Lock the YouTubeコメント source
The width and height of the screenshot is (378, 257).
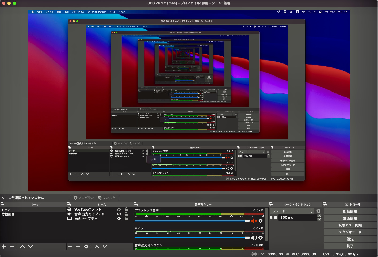pyautogui.click(x=126, y=209)
